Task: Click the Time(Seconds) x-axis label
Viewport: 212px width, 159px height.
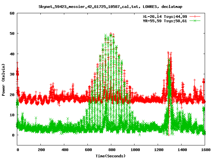Action: point(110,156)
